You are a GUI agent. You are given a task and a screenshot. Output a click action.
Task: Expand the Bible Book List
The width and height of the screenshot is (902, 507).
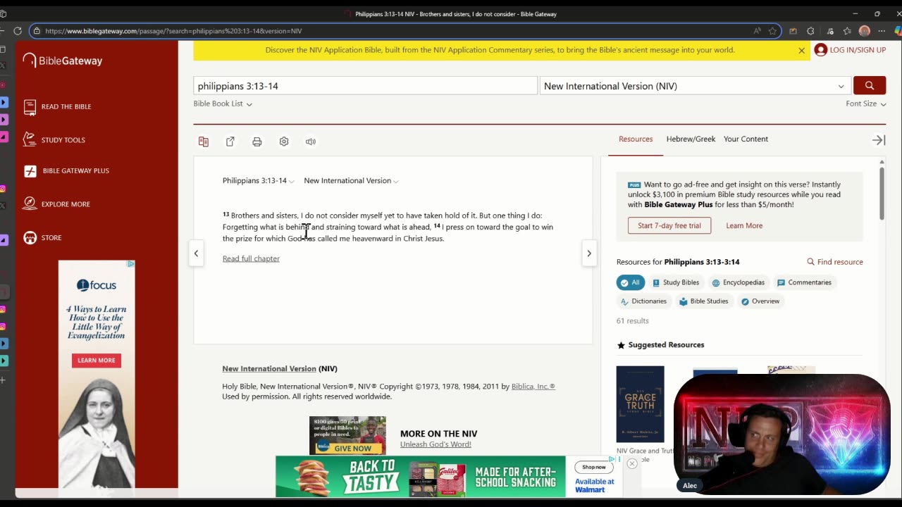[223, 104]
